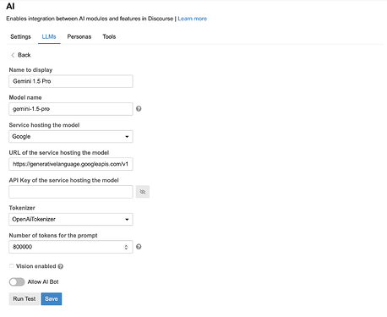This screenshot has width=387, height=317.
Task: Click the stepper arrows on token count
Action: click(126, 247)
